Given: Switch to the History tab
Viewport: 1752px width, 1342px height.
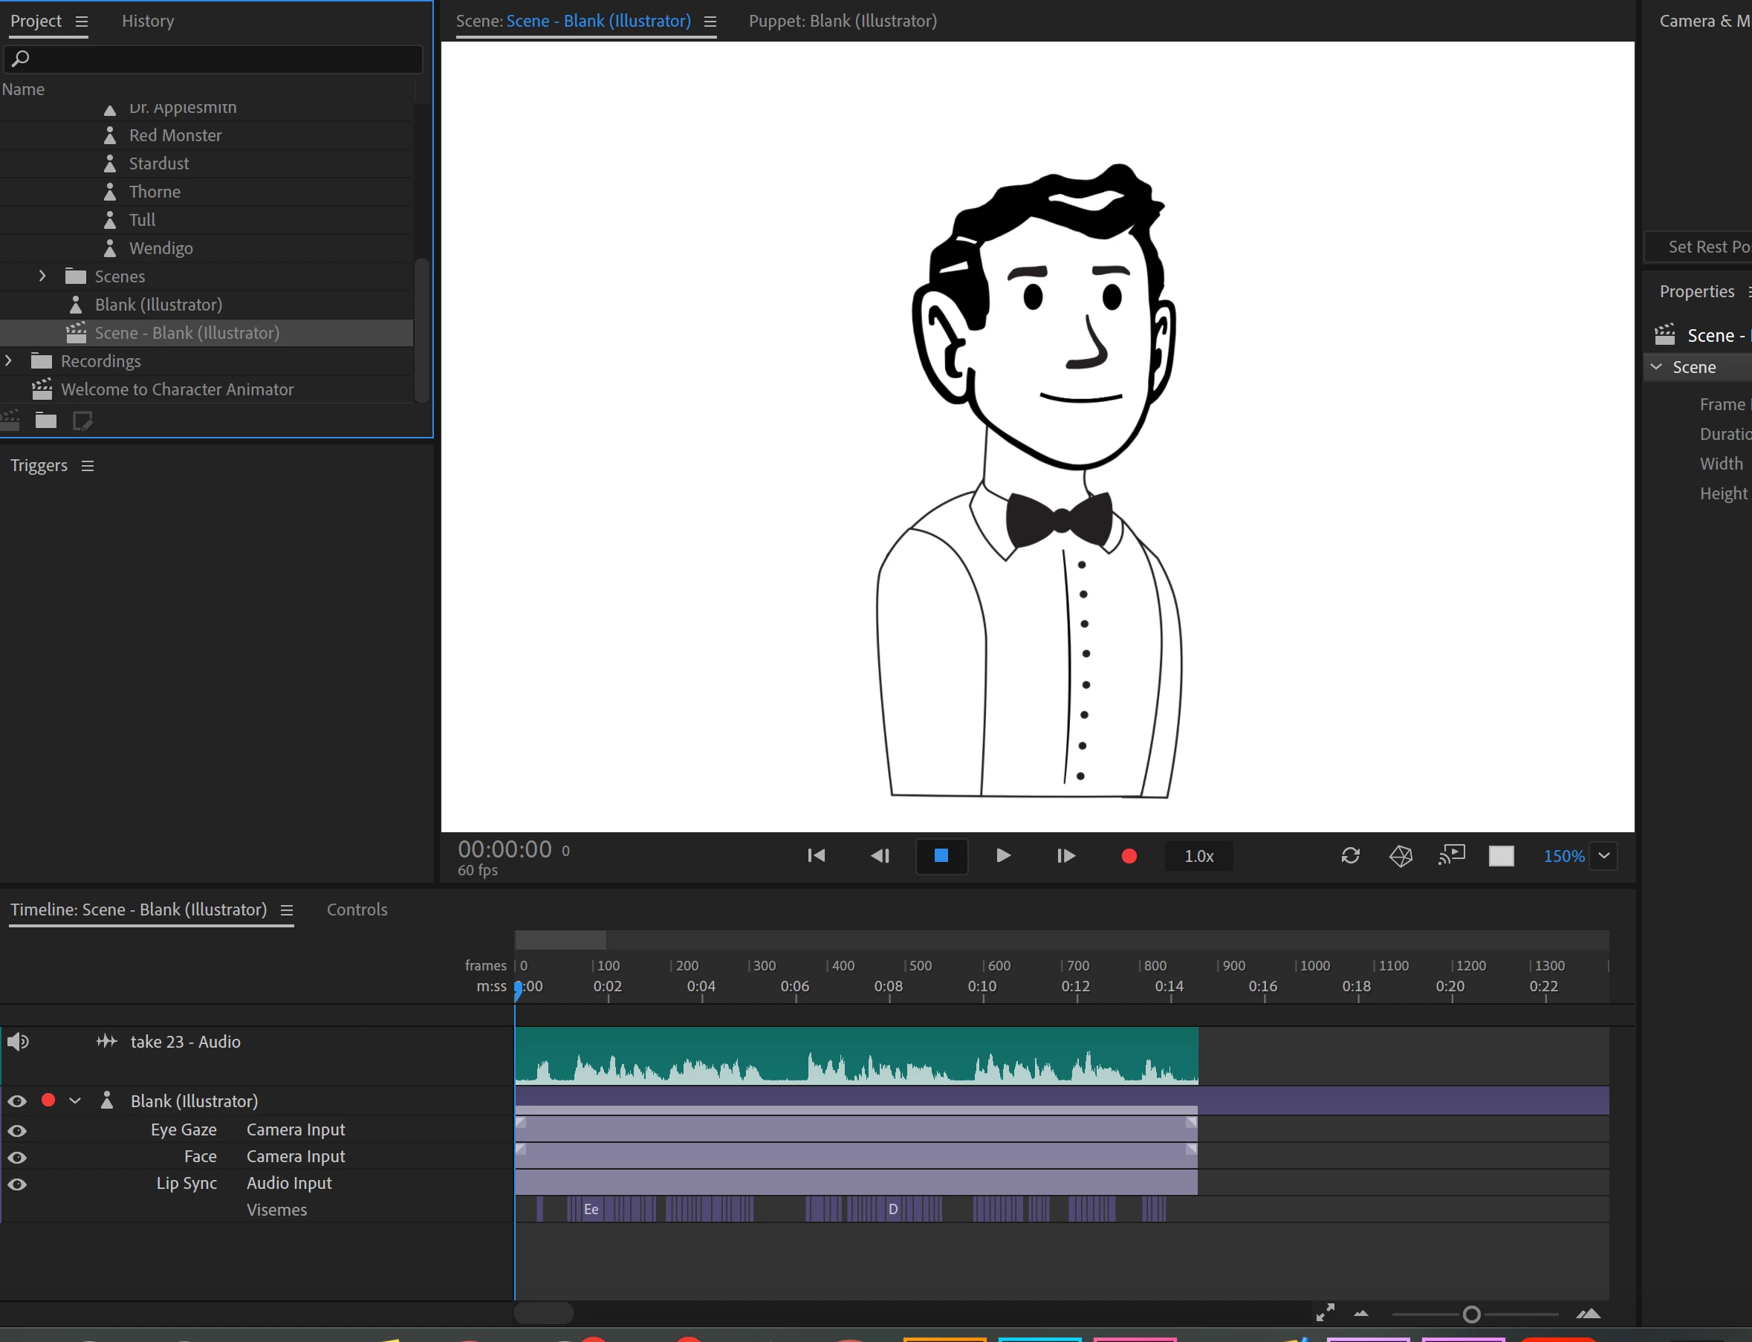Looking at the screenshot, I should 148,21.
